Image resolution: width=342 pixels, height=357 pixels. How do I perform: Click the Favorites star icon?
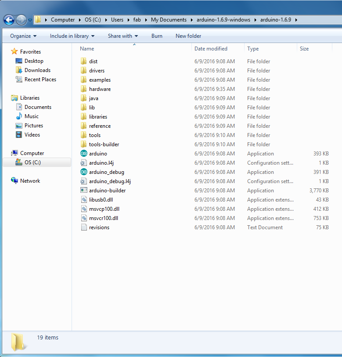(x=14, y=51)
